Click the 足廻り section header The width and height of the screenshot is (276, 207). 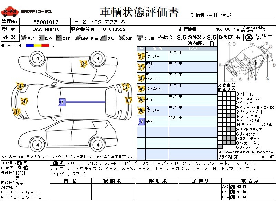coord(200,181)
